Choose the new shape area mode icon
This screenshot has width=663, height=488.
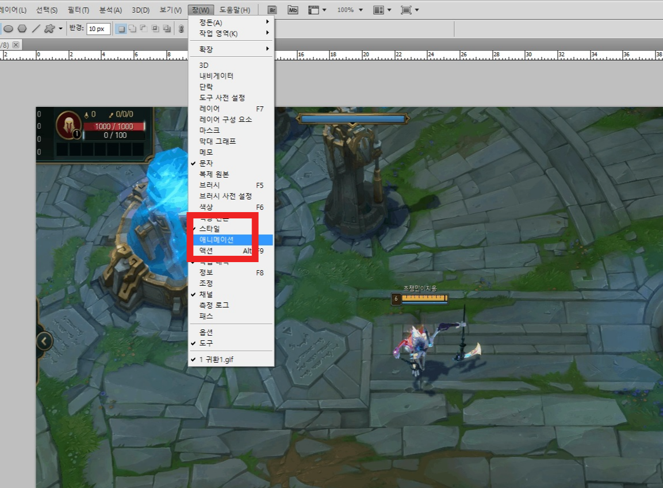tap(121, 29)
